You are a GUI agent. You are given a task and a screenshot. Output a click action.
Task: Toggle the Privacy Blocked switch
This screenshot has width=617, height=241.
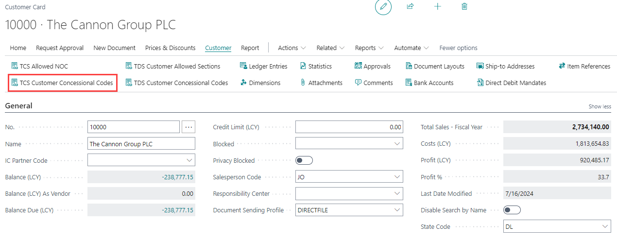304,160
